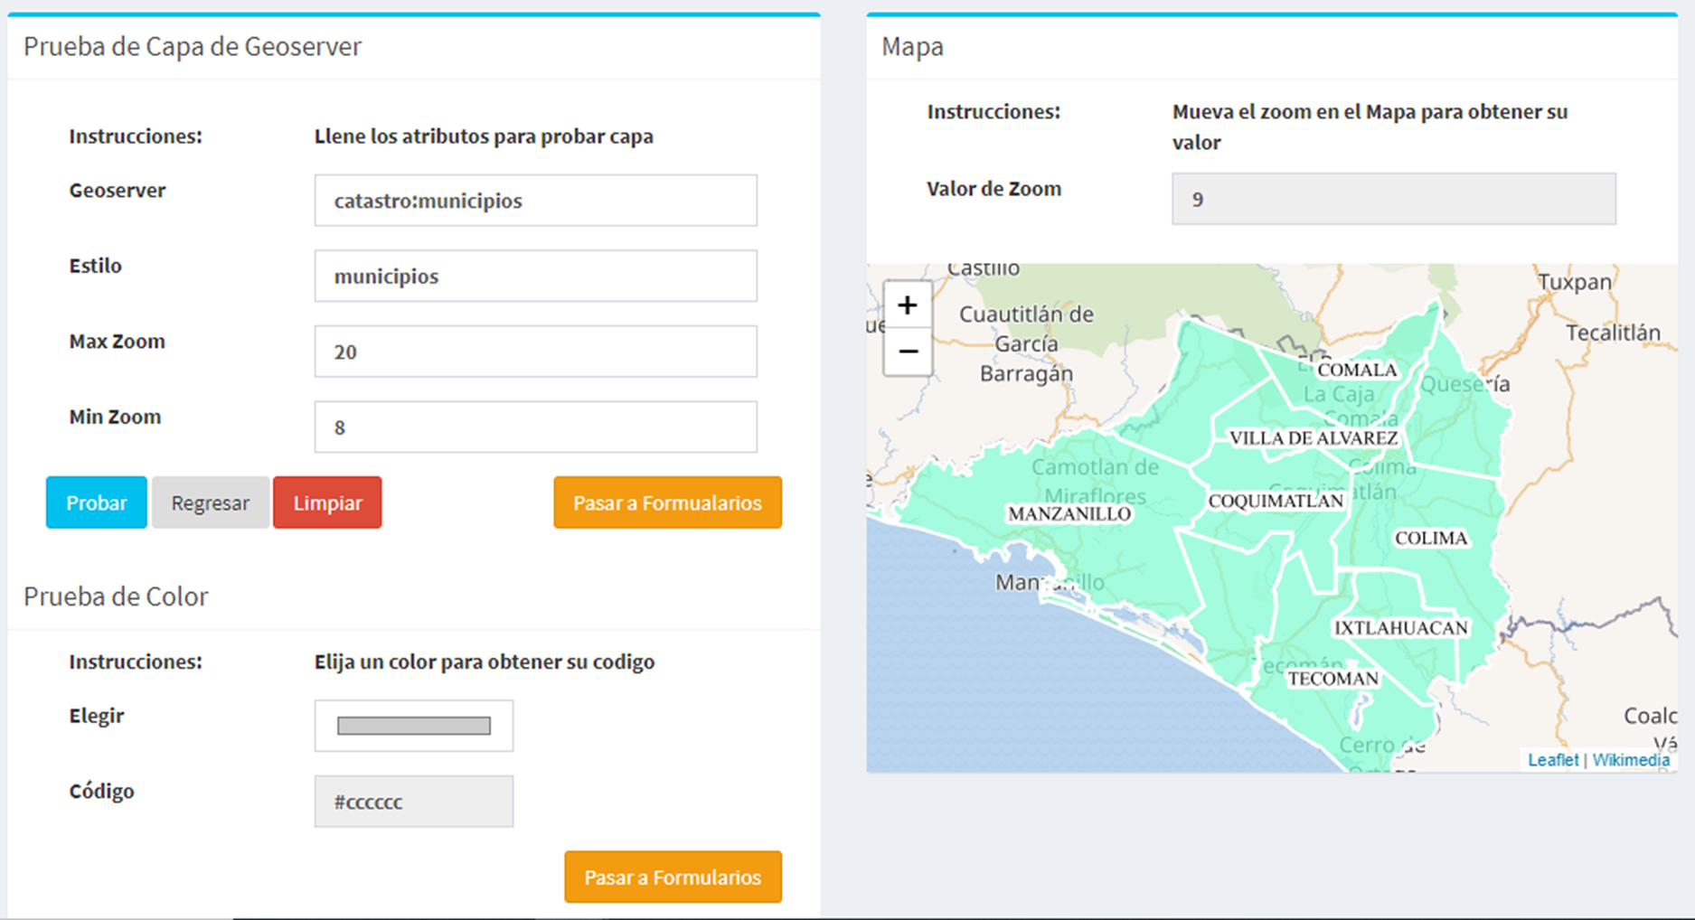Image resolution: width=1695 pixels, height=920 pixels.
Task: Click the red Limpiar button
Action: [327, 502]
